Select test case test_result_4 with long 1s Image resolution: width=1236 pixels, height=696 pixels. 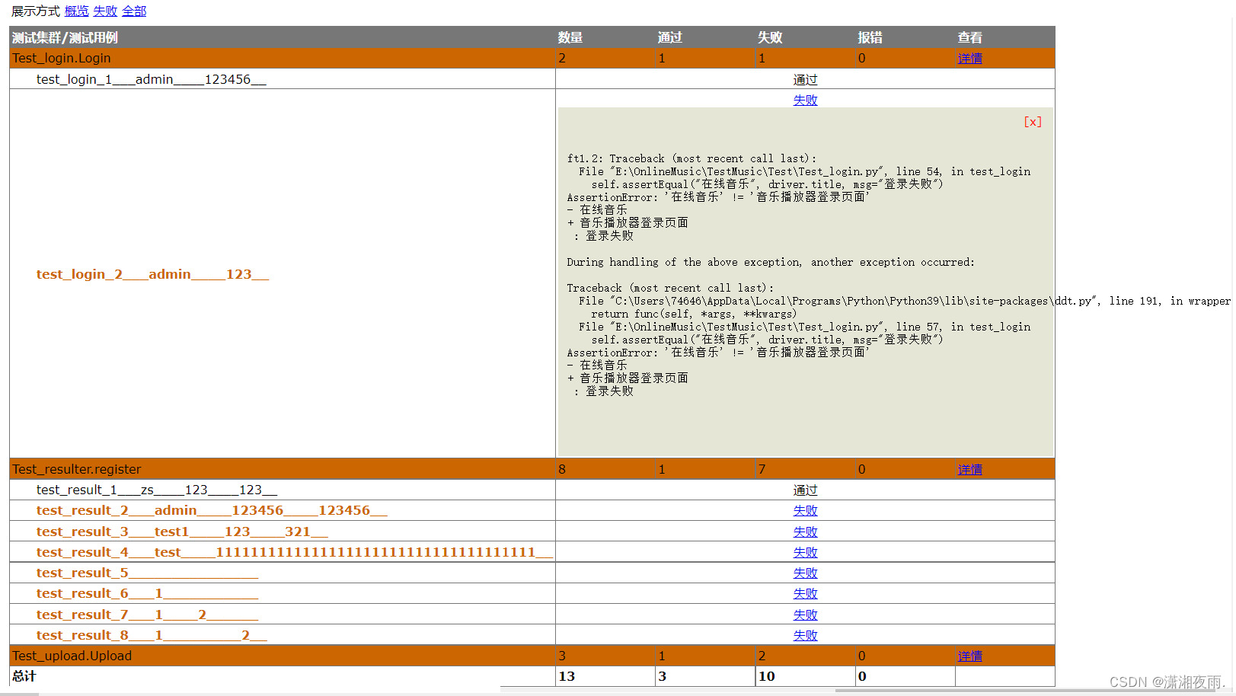pyautogui.click(x=295, y=552)
